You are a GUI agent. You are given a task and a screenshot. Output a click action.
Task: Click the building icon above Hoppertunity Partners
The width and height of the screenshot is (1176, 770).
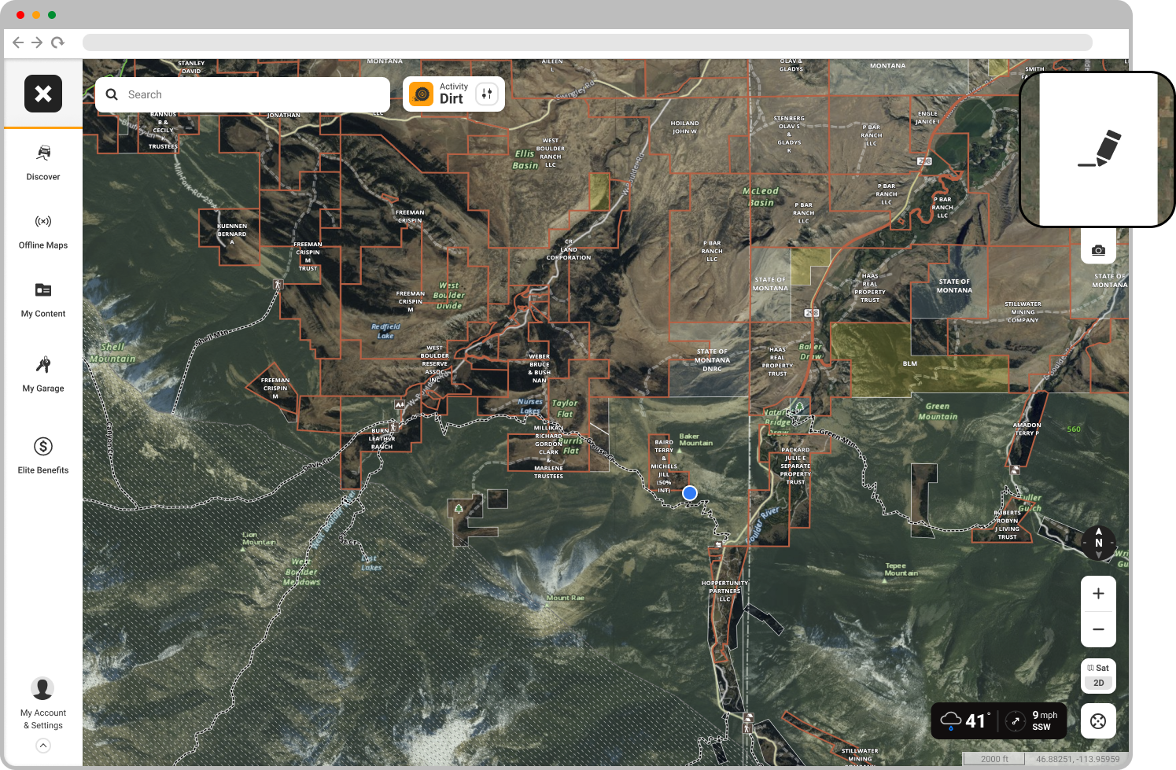718,543
